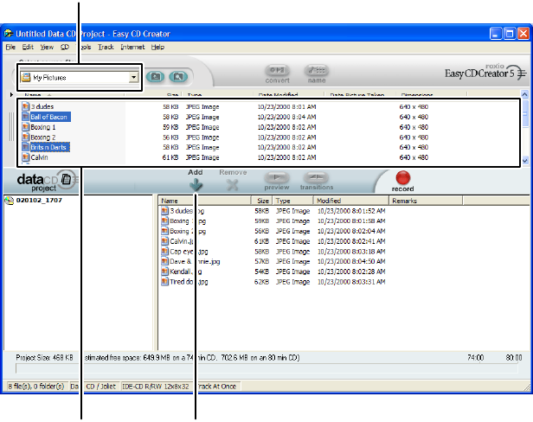
Task: Click the IDE-CD R/RW 12x8x32 status entry
Action: tap(156, 387)
